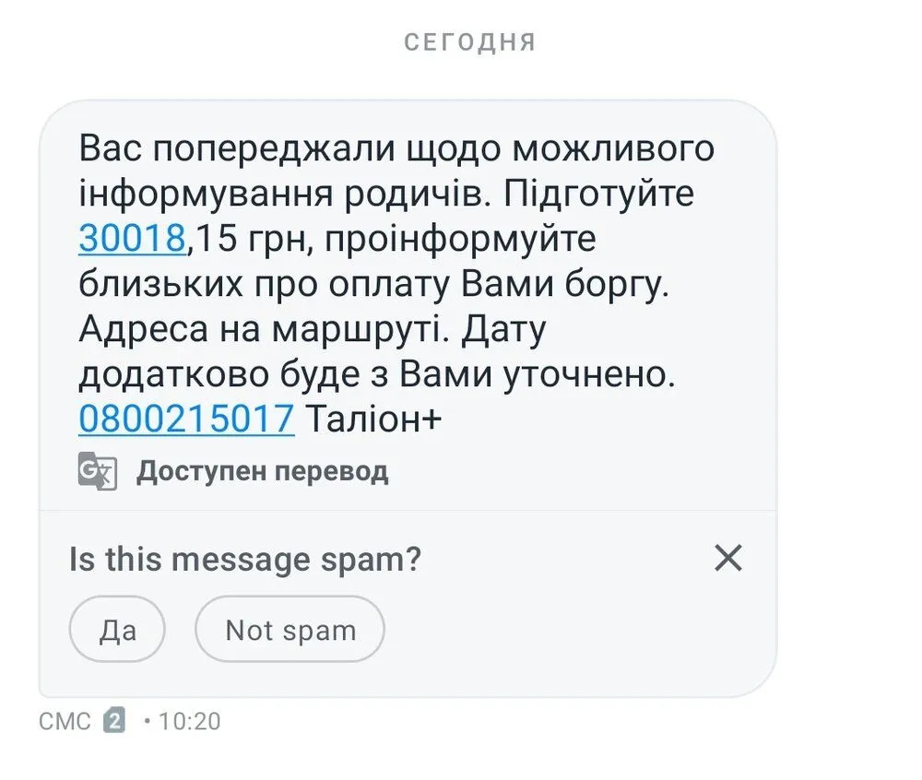Tap the Таліон+ sender signature

[x=374, y=420]
